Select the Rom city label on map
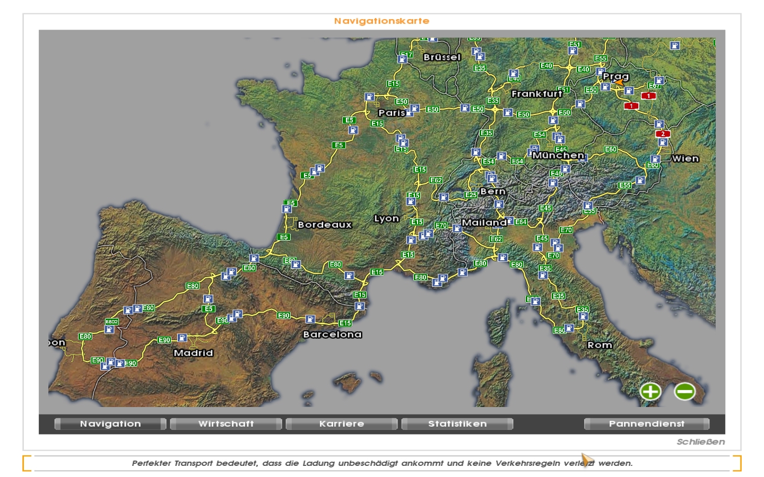The width and height of the screenshot is (764, 477). (600, 345)
